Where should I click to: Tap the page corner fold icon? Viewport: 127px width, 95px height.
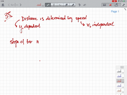125,9
